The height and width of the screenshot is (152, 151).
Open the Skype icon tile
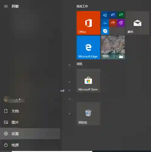[105, 31]
